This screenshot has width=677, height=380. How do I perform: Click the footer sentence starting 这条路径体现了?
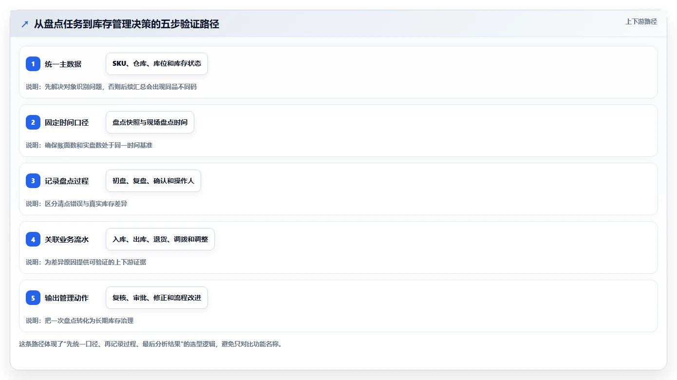(x=150, y=344)
